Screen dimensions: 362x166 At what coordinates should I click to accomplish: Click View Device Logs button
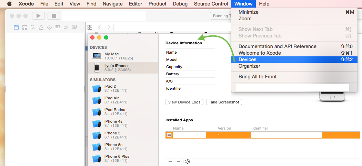(x=184, y=102)
